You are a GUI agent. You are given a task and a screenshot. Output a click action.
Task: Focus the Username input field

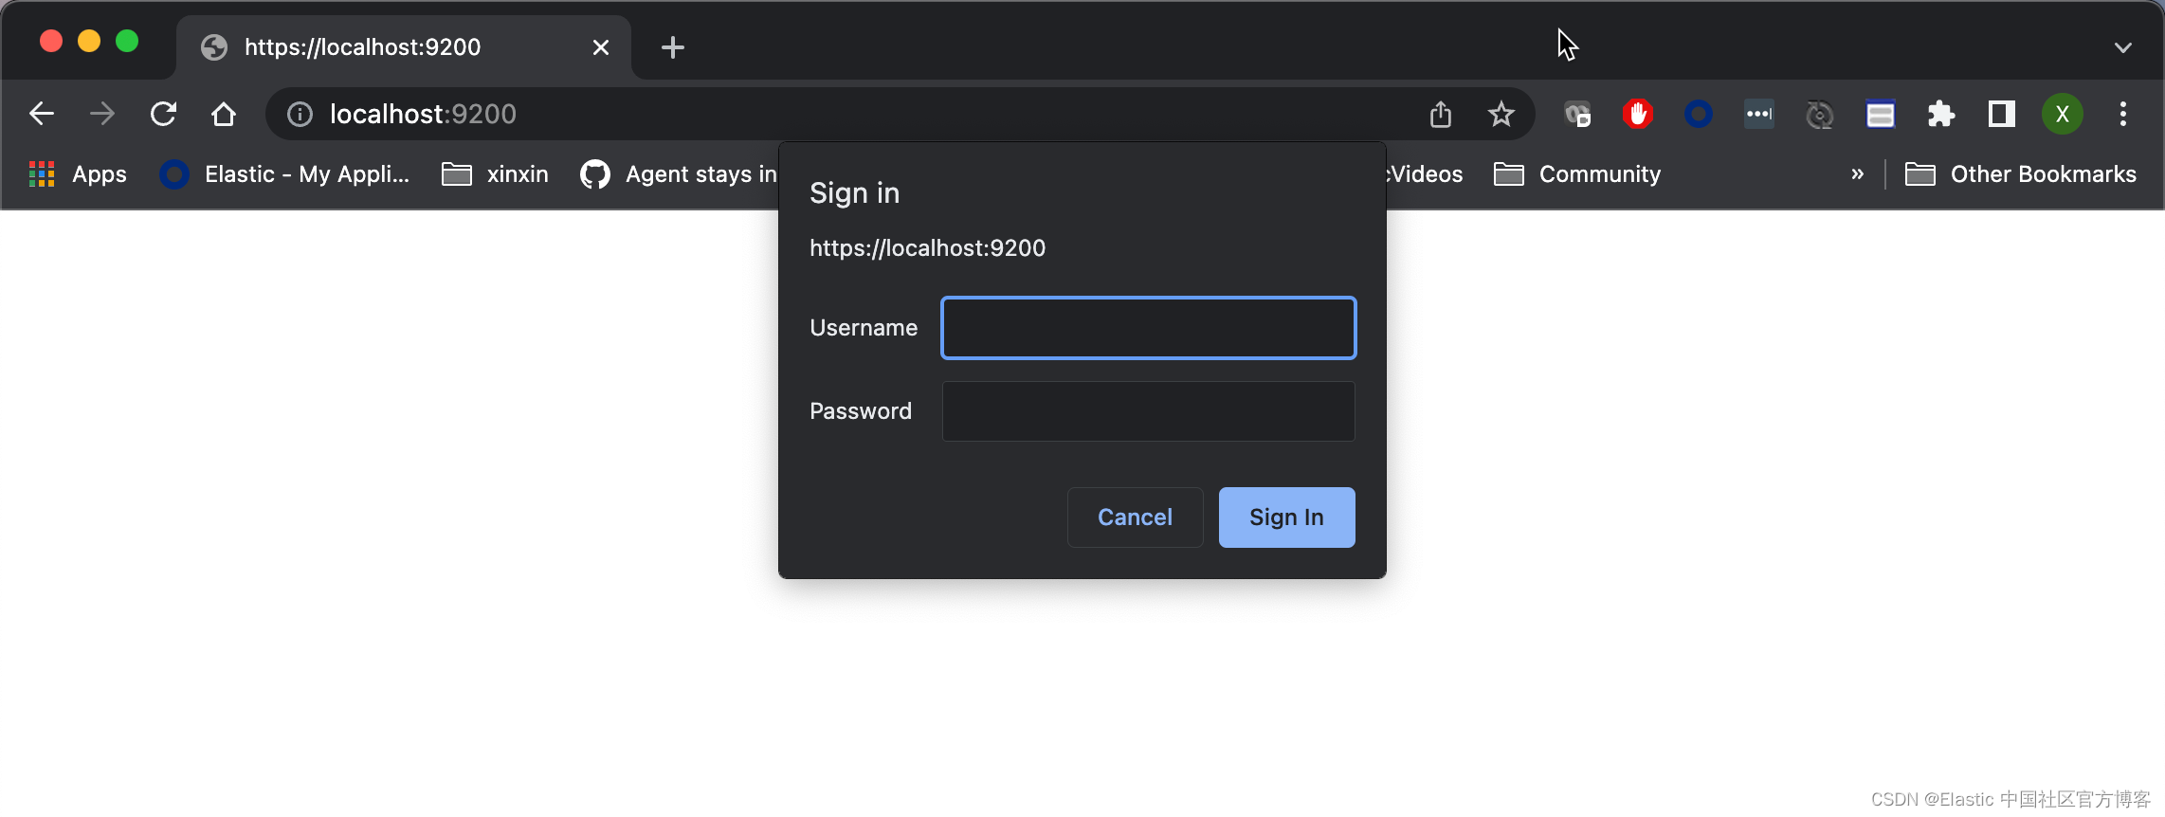pyautogui.click(x=1148, y=328)
